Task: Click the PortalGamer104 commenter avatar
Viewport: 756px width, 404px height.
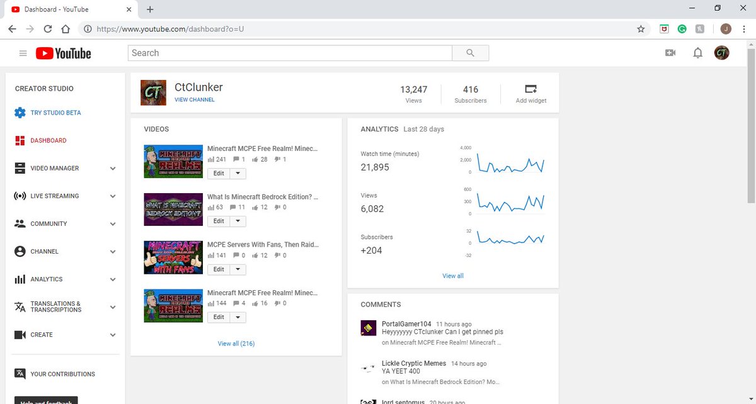Action: tap(369, 328)
